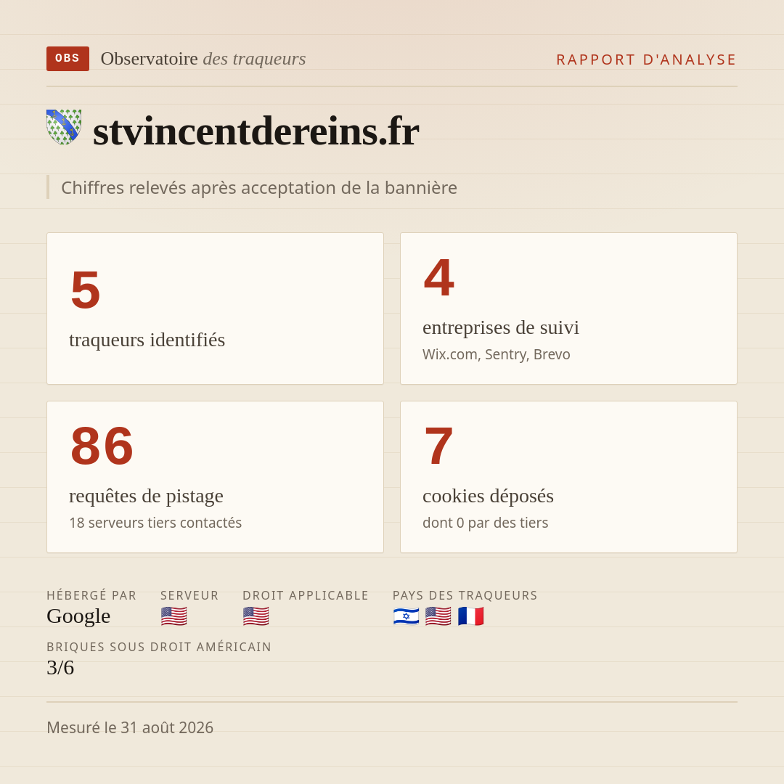
Task: Click the Rapport d'analyse heading
Action: [x=647, y=60]
